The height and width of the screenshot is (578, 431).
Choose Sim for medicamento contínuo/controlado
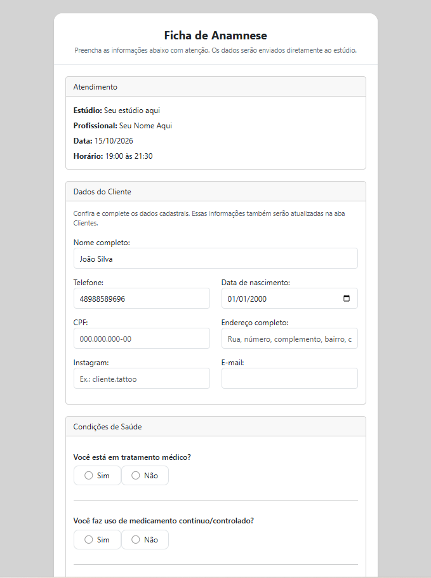(x=97, y=540)
